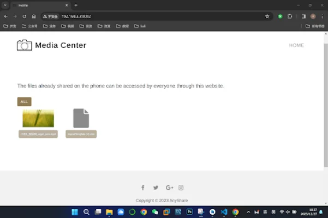The width and height of the screenshot is (328, 218).
Task: Click the gray document file icon
Action: (81, 118)
